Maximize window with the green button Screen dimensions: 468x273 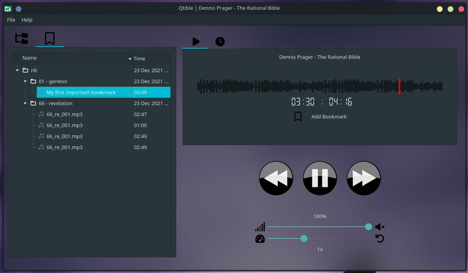(450, 9)
